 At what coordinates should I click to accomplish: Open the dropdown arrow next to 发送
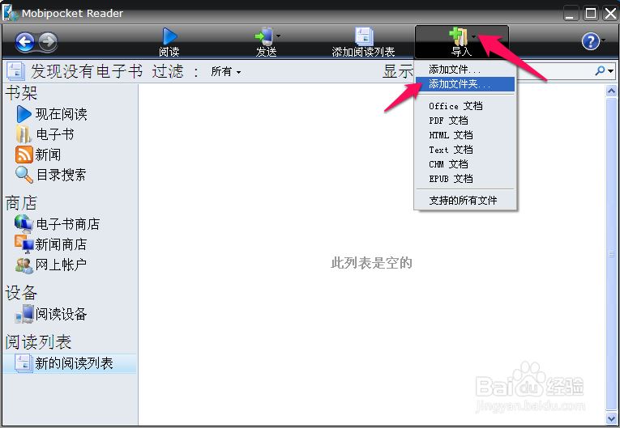[278, 36]
